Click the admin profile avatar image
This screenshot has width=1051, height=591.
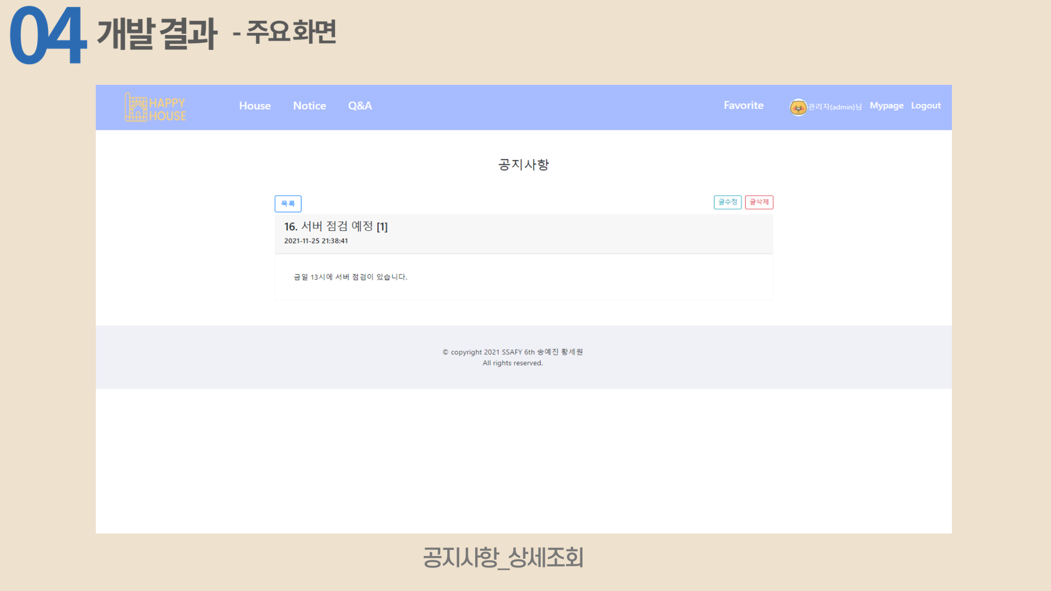pyautogui.click(x=798, y=107)
